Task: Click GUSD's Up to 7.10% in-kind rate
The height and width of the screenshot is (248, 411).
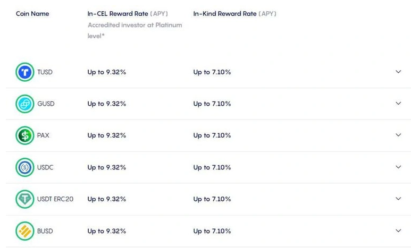Action: coord(212,104)
